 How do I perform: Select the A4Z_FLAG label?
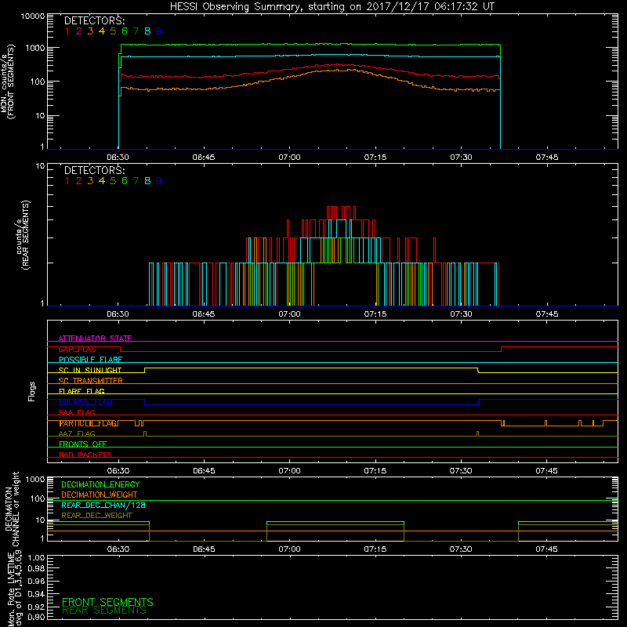(77, 433)
